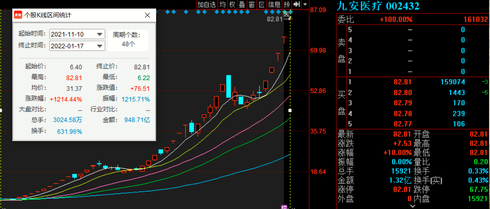The width and height of the screenshot is (490, 209).
Task: Click the 加自选 toolbar button
Action: [207, 5]
